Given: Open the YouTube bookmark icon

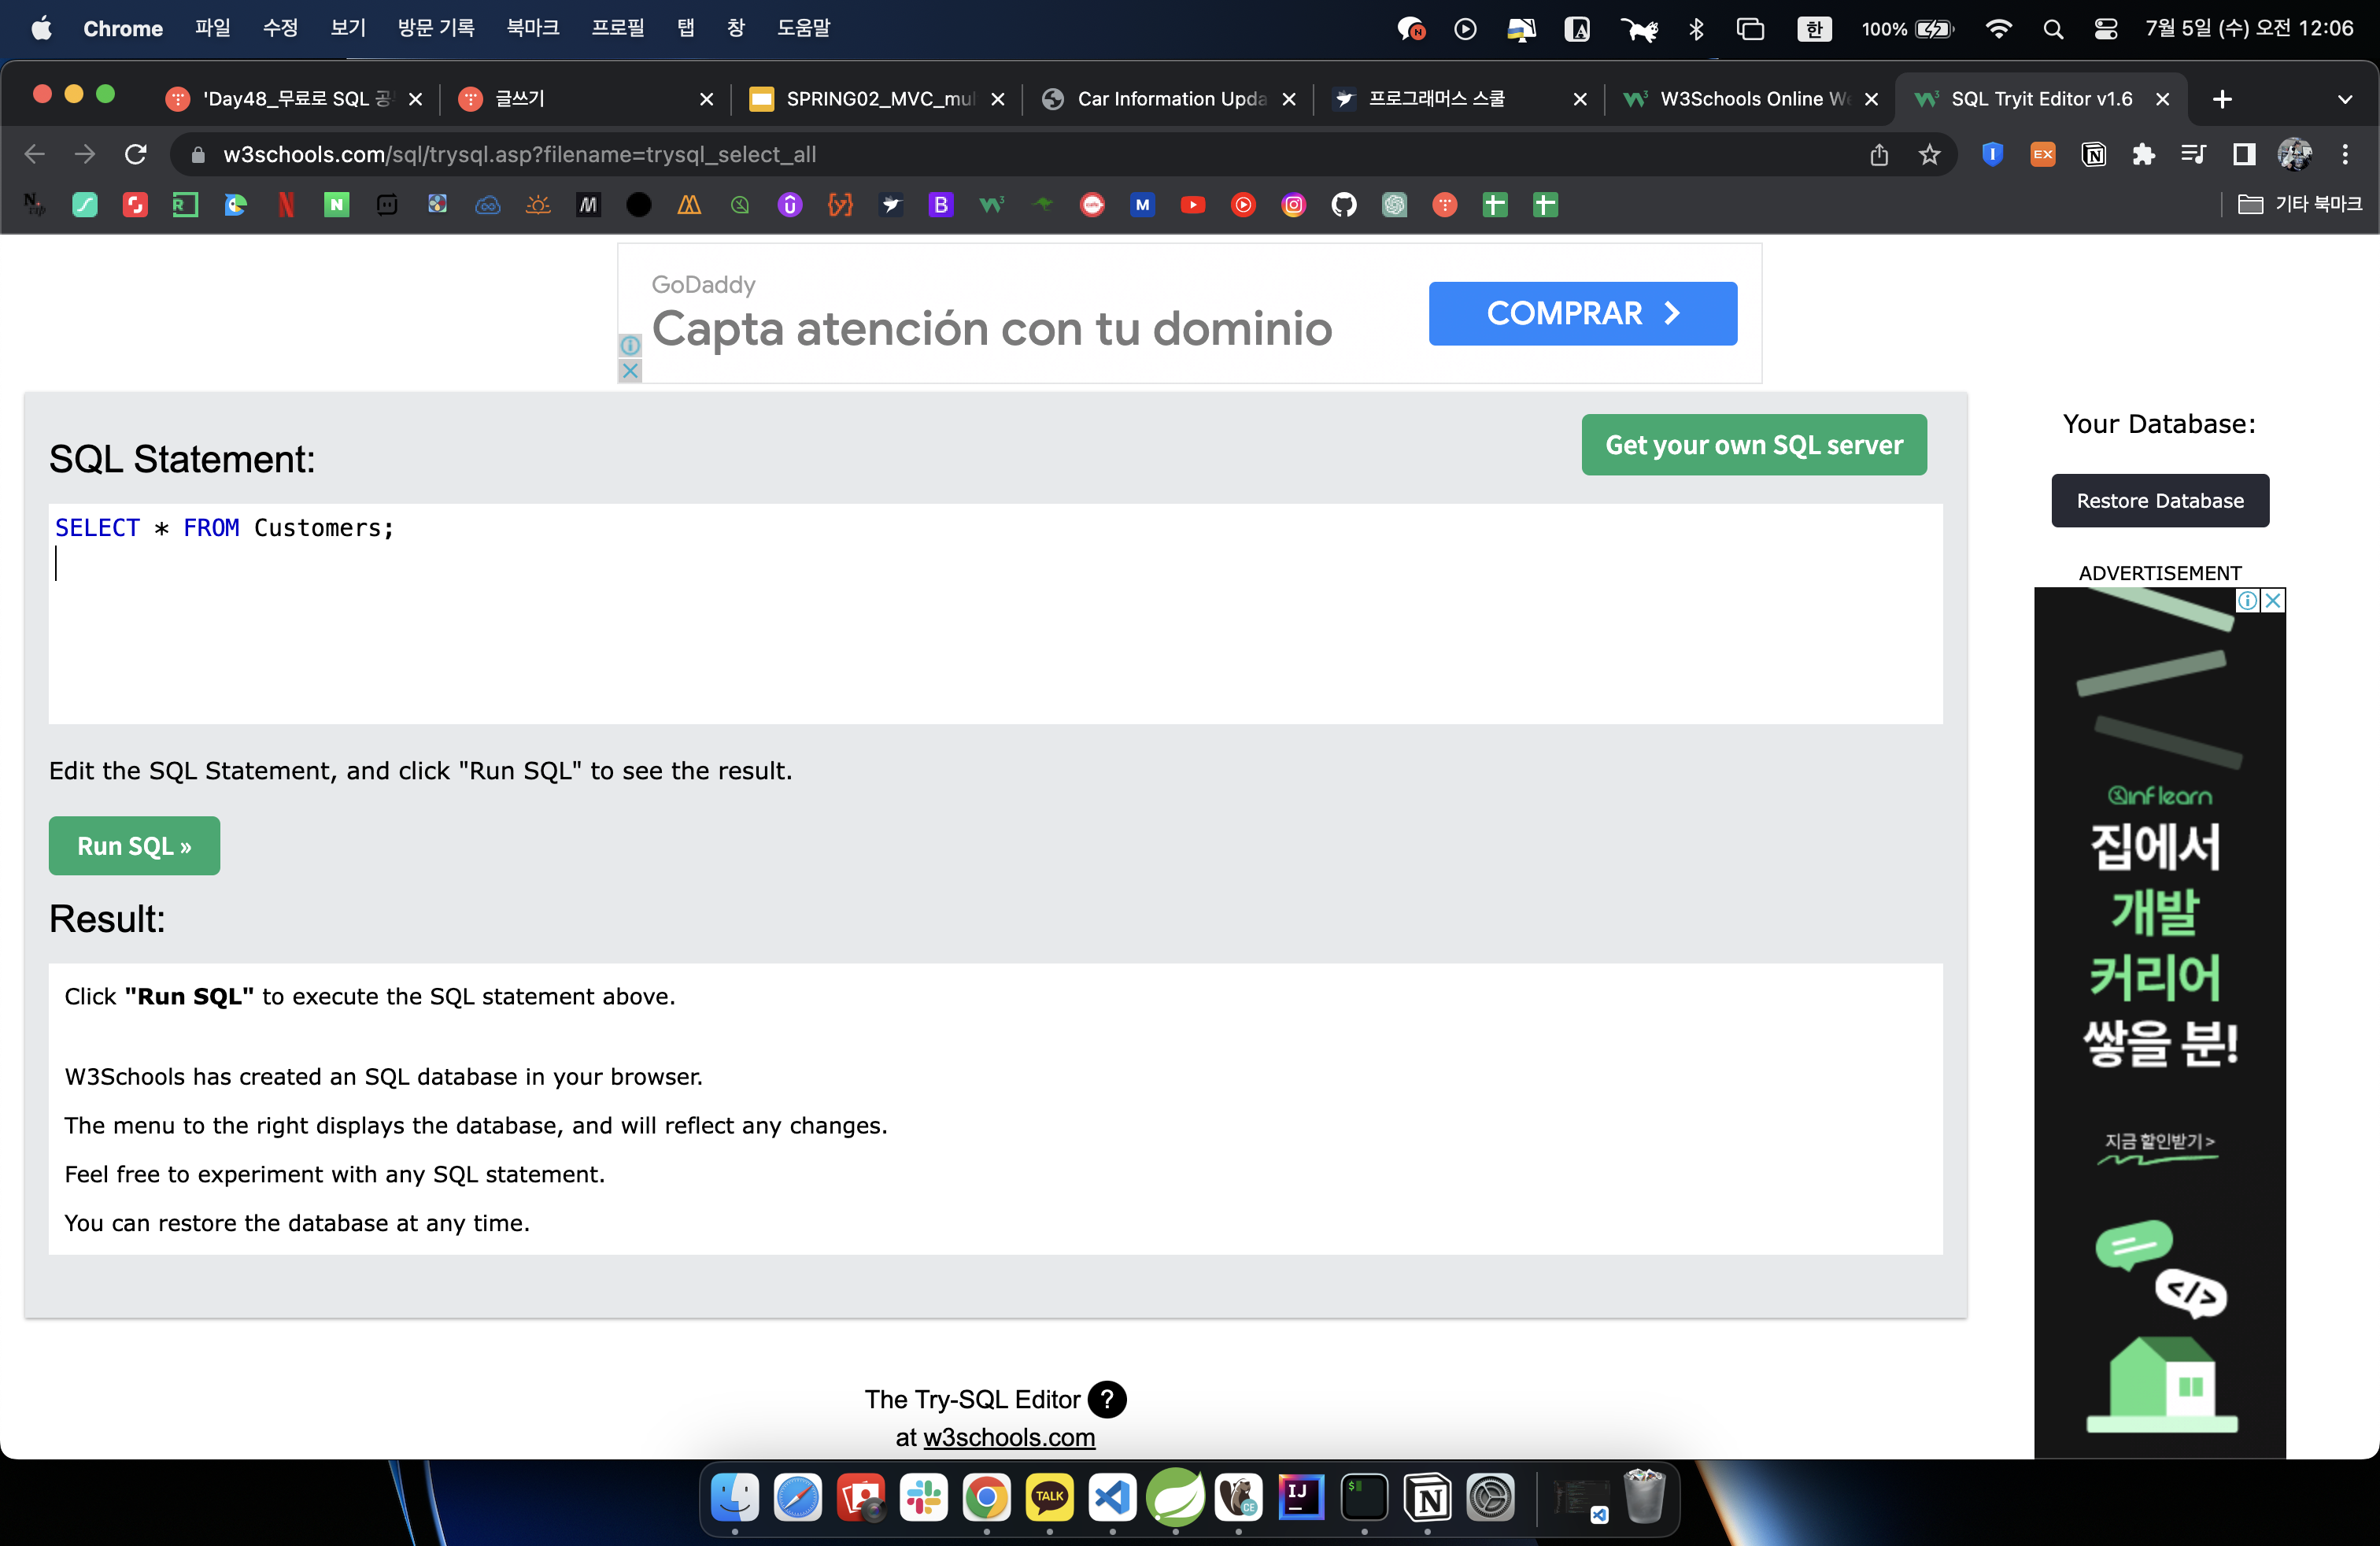Looking at the screenshot, I should pos(1192,205).
